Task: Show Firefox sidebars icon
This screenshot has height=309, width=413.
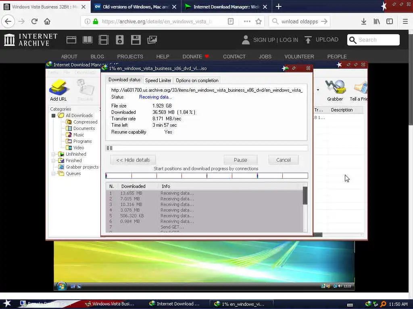Action: pos(390,22)
